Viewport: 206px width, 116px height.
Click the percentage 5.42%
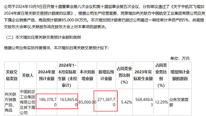[126, 102]
